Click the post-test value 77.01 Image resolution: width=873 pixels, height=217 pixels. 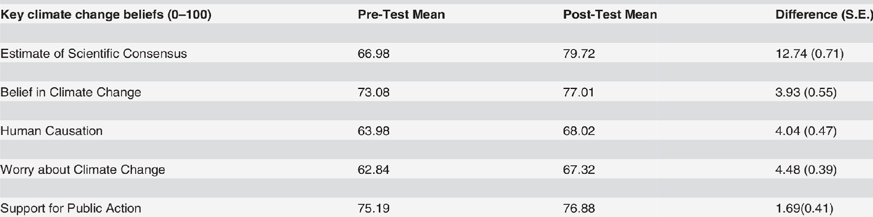coord(579,92)
